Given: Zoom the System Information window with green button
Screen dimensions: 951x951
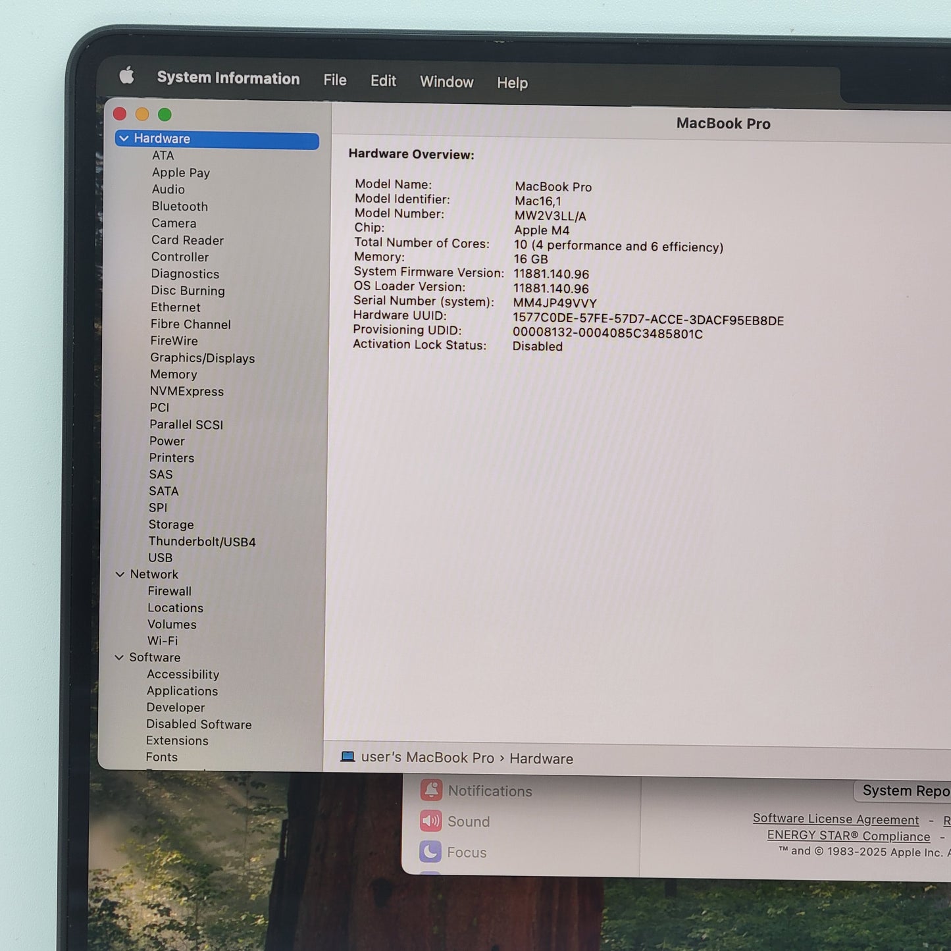Looking at the screenshot, I should click(x=165, y=115).
